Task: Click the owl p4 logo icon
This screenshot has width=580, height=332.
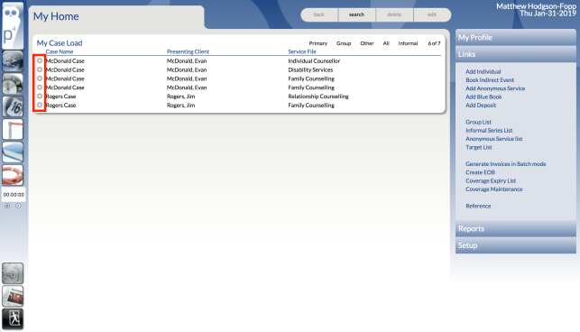Action: click(x=13, y=26)
